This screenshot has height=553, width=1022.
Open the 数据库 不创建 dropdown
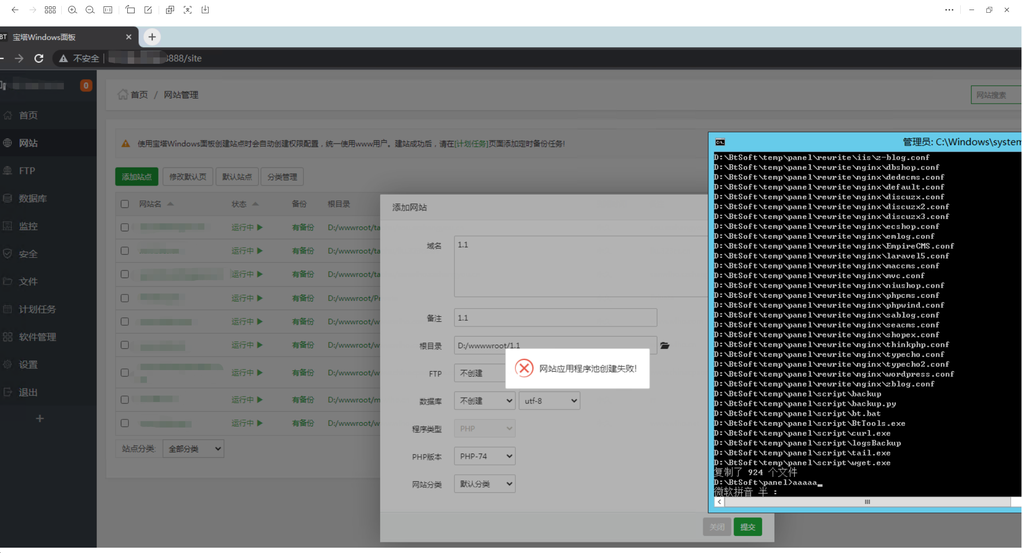coord(484,401)
